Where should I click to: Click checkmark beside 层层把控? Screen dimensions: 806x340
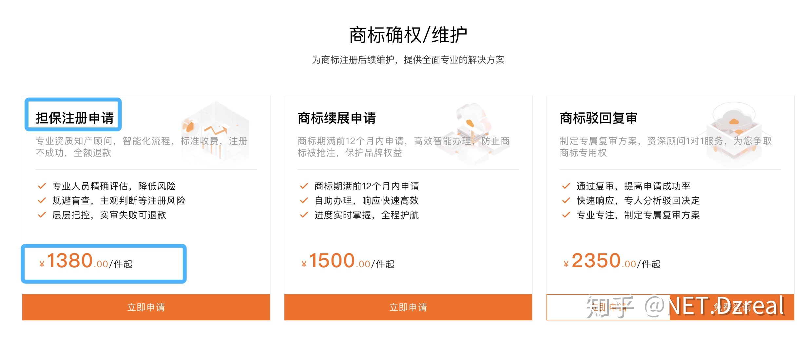(42, 215)
